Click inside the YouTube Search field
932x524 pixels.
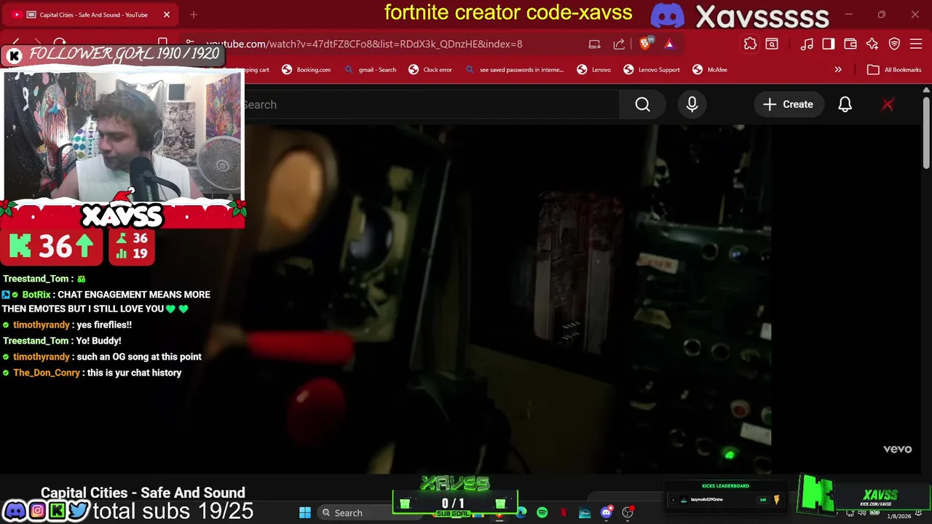pyautogui.click(x=431, y=105)
